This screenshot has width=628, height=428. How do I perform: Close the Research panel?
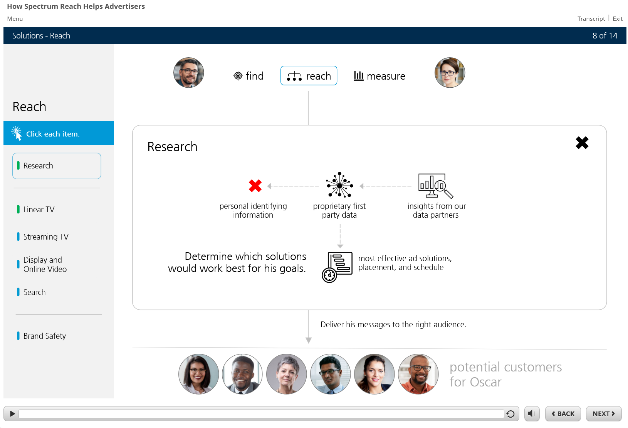pyautogui.click(x=582, y=143)
